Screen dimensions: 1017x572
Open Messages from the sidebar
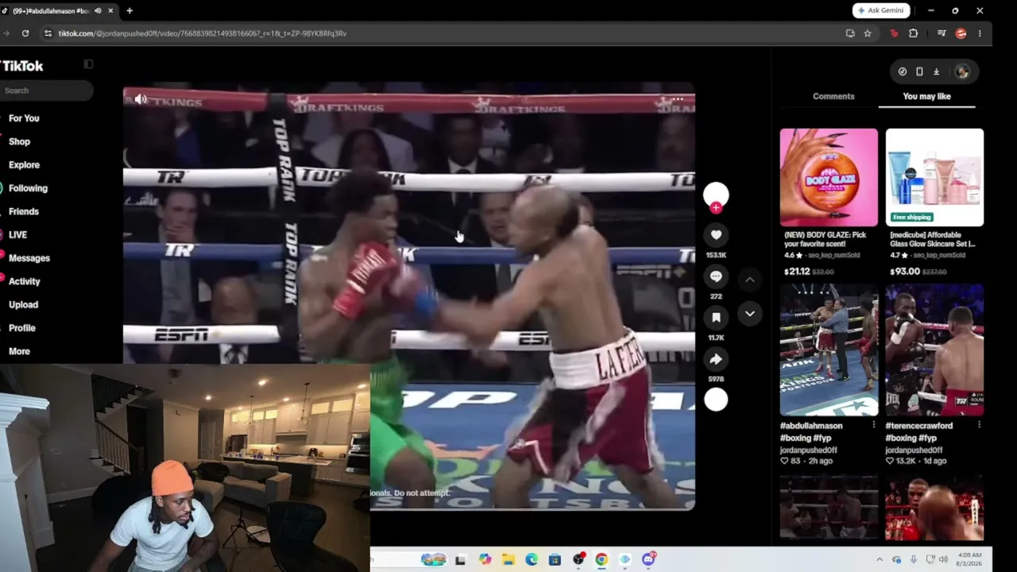tap(29, 258)
